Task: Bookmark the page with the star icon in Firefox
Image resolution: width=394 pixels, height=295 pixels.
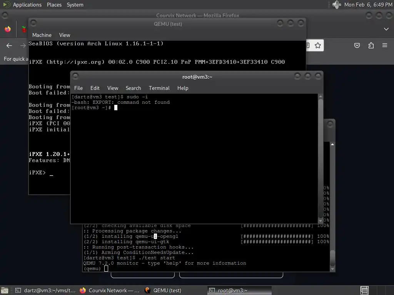Action: (x=317, y=45)
